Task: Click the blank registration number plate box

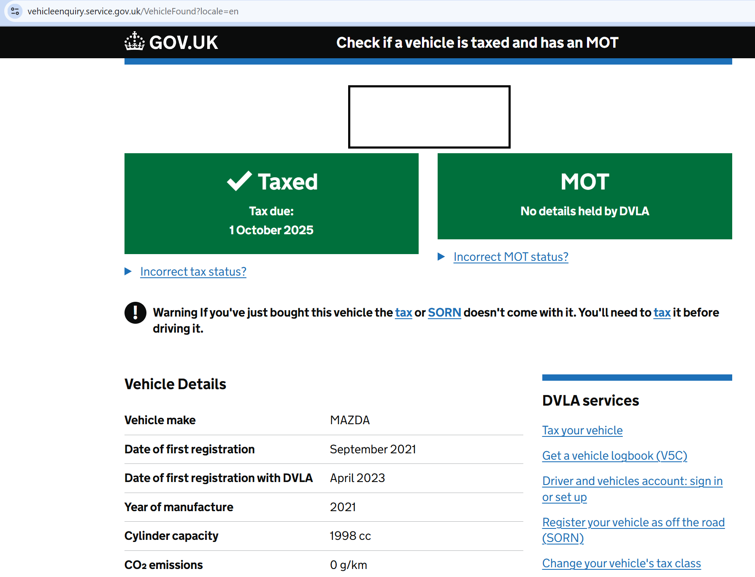Action: [x=429, y=117]
